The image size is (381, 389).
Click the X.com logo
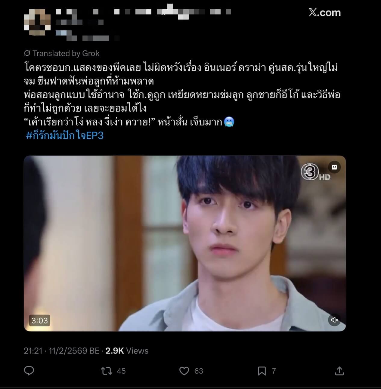324,12
